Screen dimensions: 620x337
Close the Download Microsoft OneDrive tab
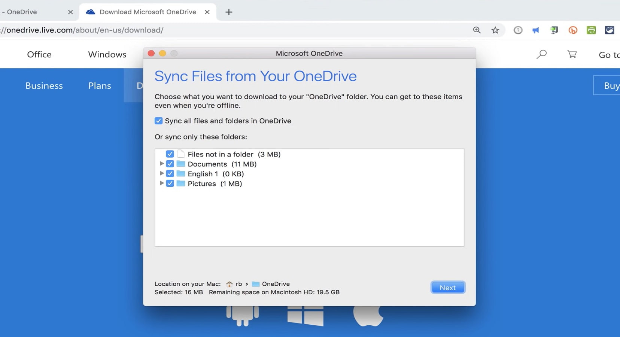click(x=207, y=12)
